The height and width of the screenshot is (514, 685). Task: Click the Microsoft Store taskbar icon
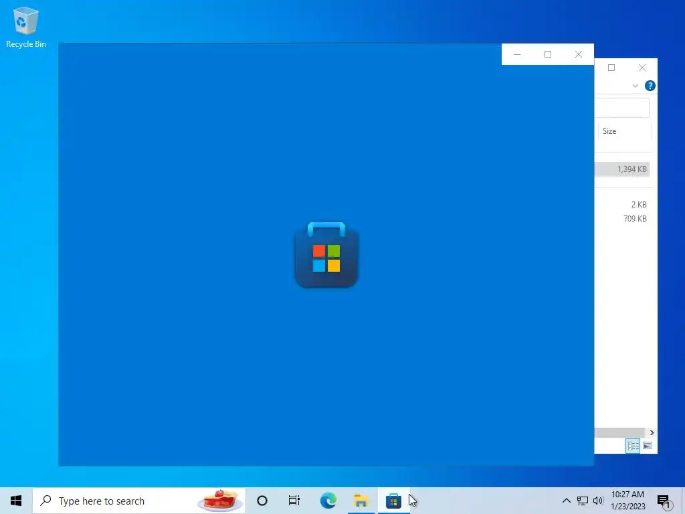point(393,501)
